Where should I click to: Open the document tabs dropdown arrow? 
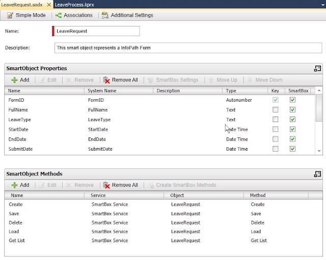[322, 5]
